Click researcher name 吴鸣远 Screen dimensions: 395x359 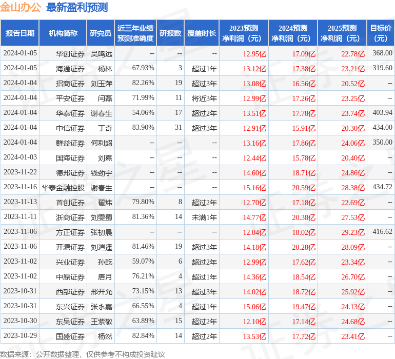[x=102, y=54]
